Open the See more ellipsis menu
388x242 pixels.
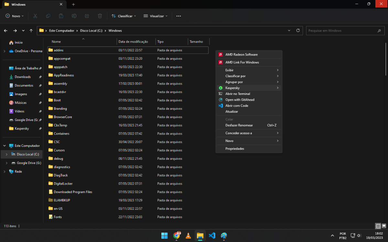click(x=178, y=16)
